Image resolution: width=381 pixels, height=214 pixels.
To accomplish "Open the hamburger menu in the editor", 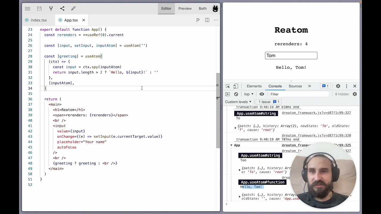I will (x=27, y=9).
